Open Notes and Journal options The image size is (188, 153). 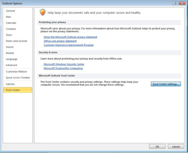tap(18, 41)
